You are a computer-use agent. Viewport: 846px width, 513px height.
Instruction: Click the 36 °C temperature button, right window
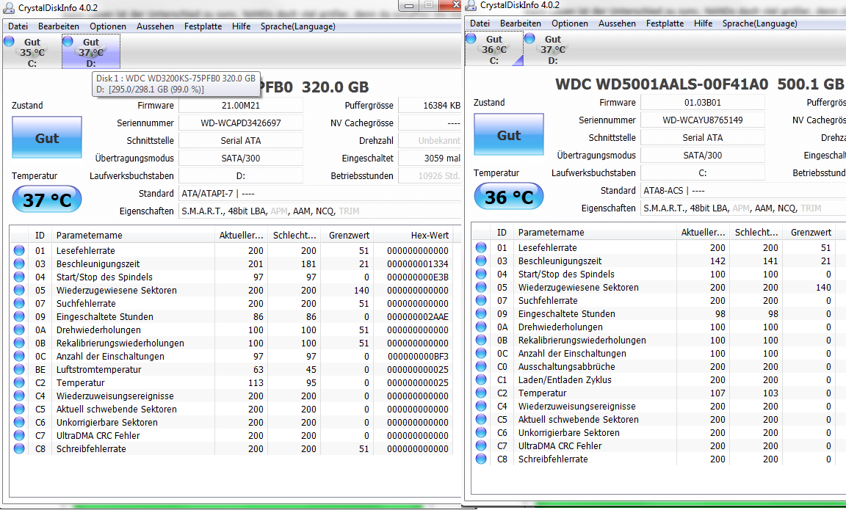point(509,197)
